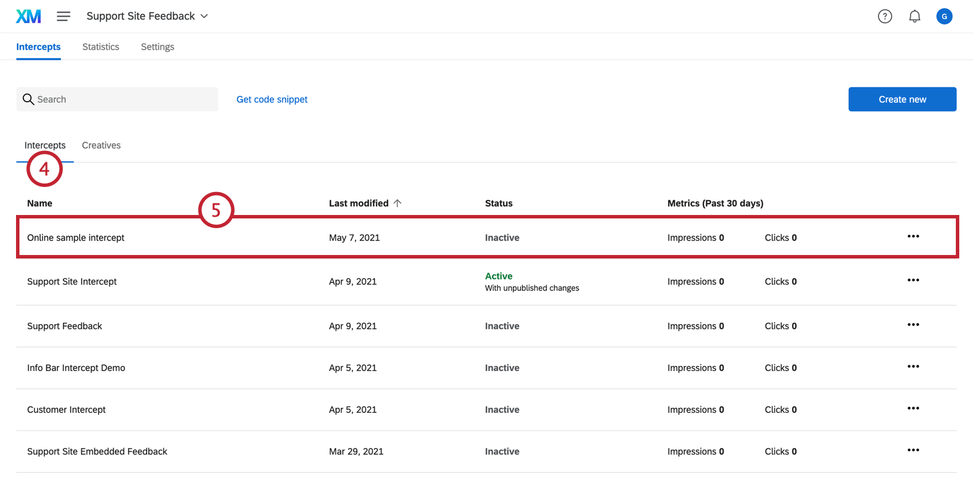Click the XM logo icon

click(x=29, y=16)
